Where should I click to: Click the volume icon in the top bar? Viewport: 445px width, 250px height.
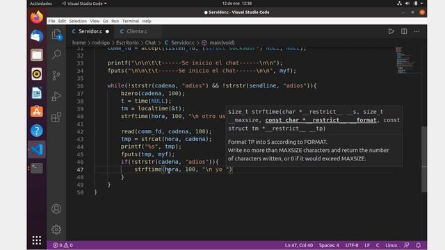tap(407, 3)
